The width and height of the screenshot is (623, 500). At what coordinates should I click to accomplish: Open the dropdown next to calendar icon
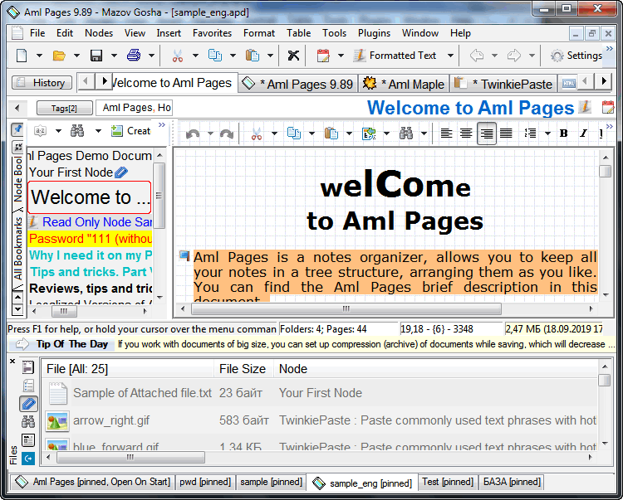pyautogui.click(x=341, y=56)
